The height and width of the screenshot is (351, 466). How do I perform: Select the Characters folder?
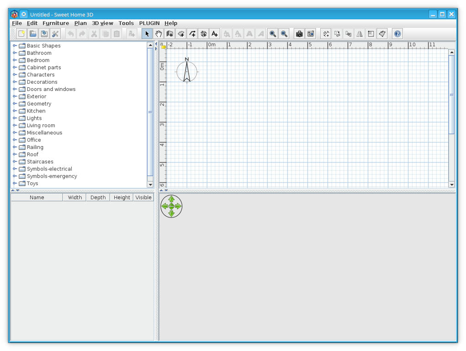click(x=37, y=74)
